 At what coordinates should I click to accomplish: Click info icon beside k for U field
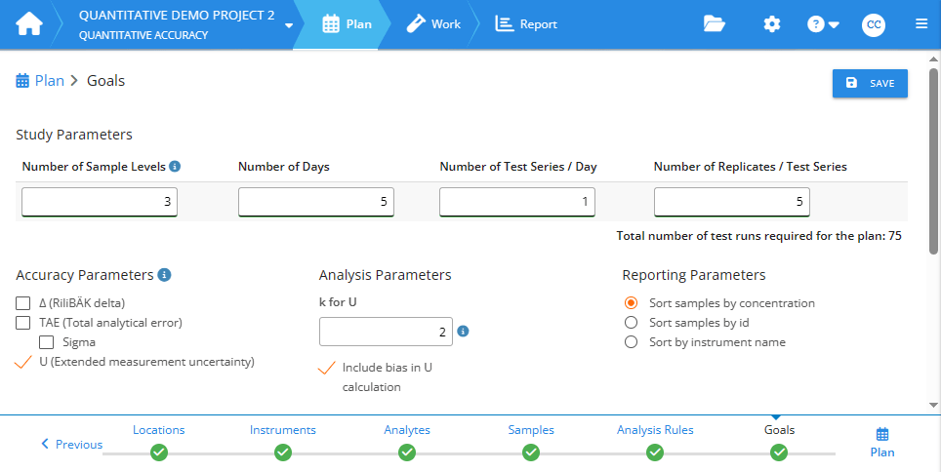point(464,332)
